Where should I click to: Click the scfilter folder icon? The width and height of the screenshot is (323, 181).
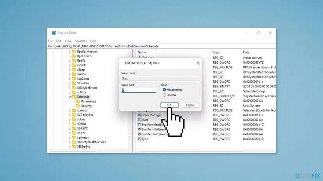tap(74, 92)
